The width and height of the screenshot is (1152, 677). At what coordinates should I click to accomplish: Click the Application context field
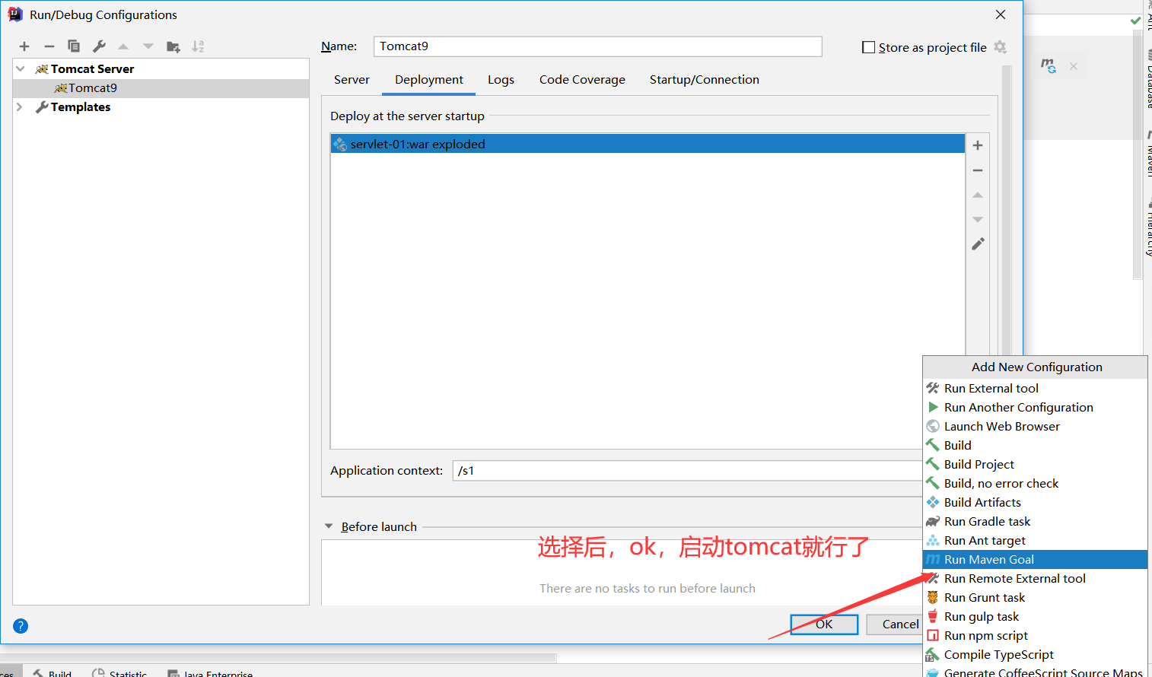pyautogui.click(x=687, y=471)
